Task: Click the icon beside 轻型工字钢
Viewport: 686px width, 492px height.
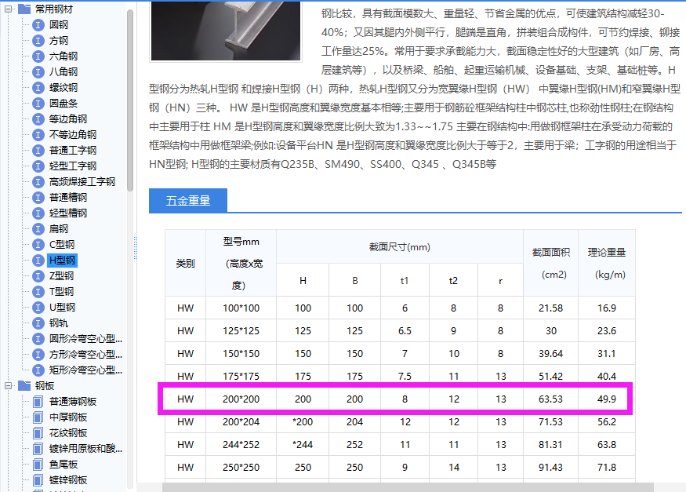Action: pos(38,166)
